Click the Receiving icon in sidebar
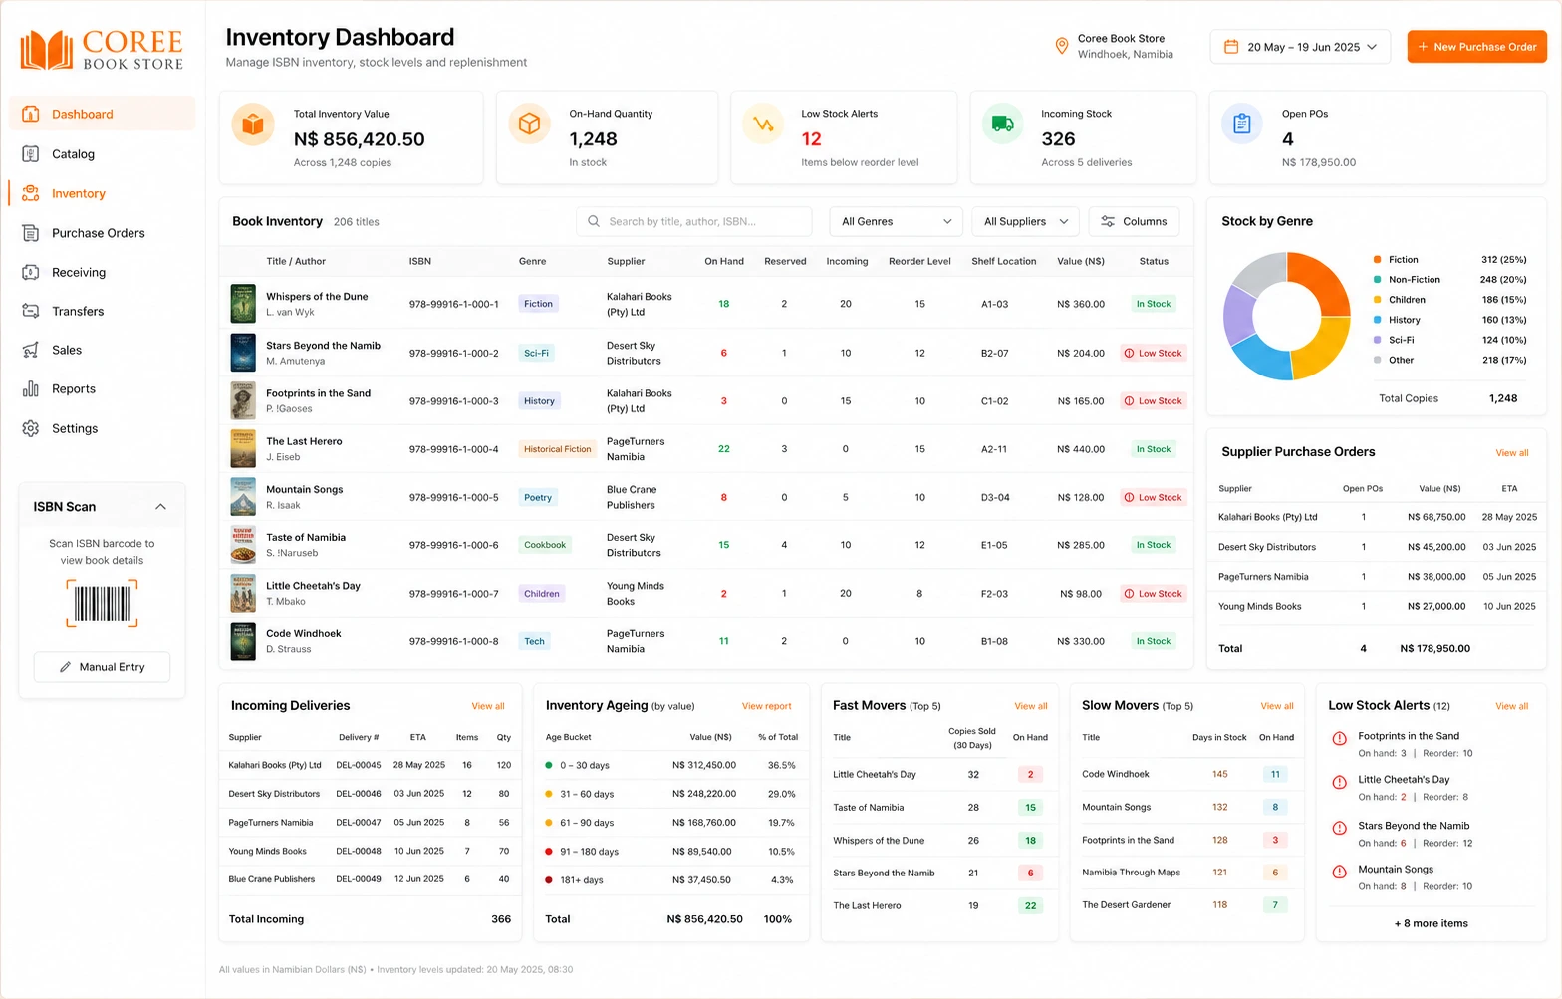This screenshot has height=999, width=1562. [31, 272]
